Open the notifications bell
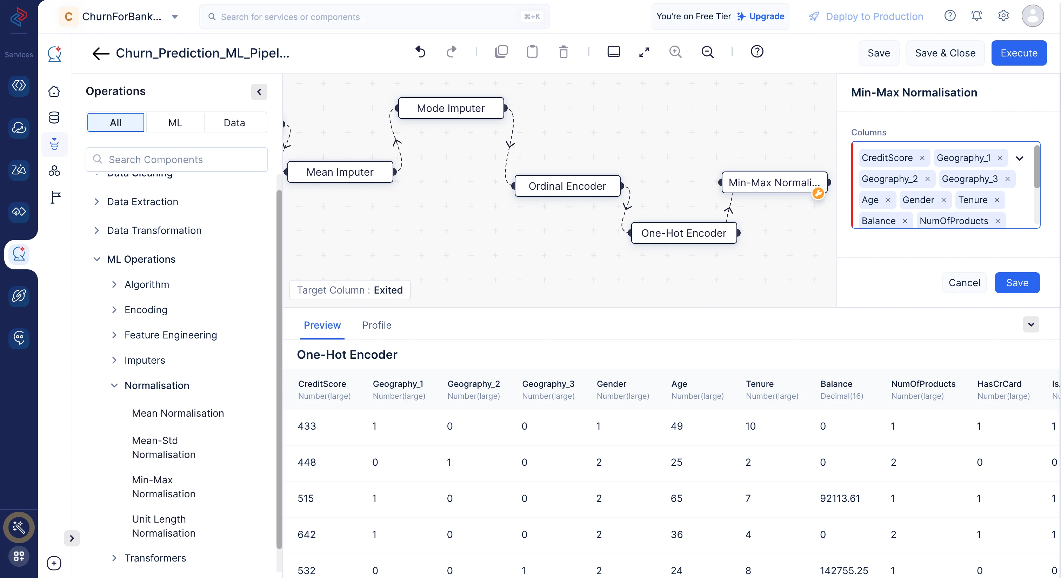Viewport: 1061px width, 578px height. (x=976, y=16)
